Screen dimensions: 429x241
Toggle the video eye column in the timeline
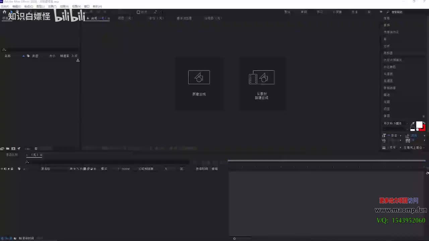[x=2, y=169]
